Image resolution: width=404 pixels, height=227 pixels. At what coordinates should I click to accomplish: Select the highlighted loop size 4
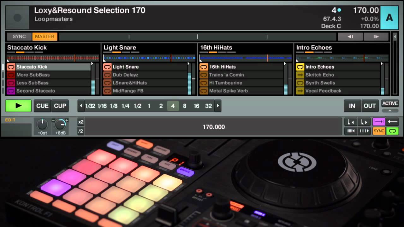tap(173, 106)
